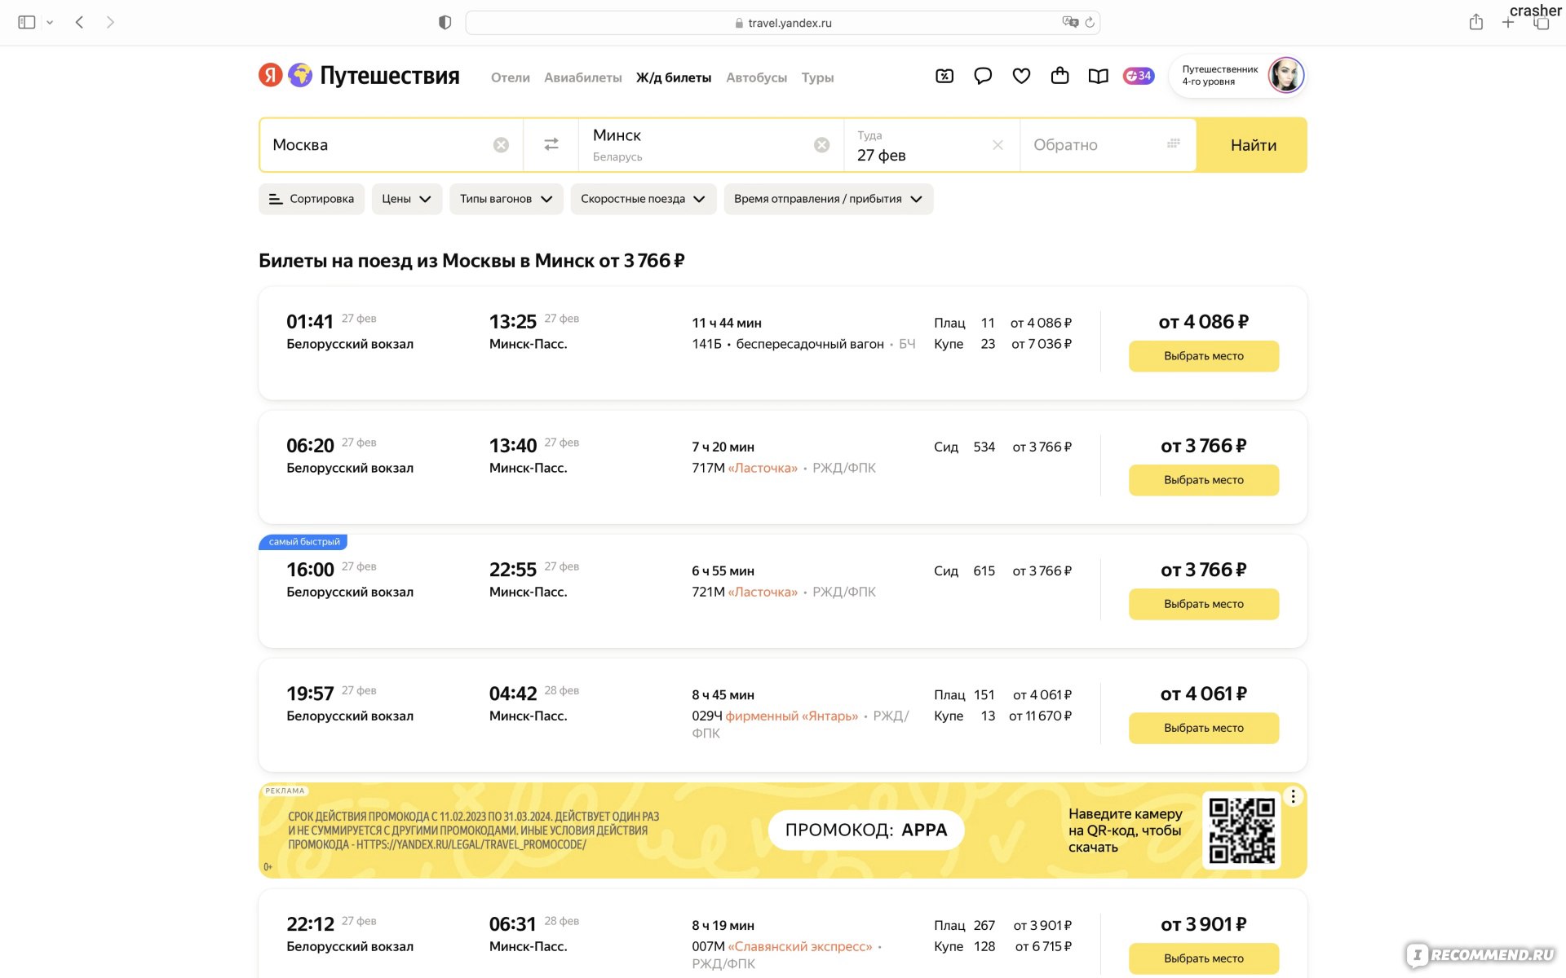Open фирменный «Янтарь» train link
This screenshot has width=1566, height=978.
pyautogui.click(x=791, y=716)
